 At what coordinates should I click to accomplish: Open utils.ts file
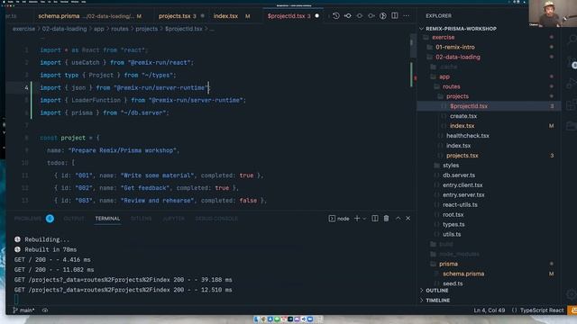[x=452, y=234]
